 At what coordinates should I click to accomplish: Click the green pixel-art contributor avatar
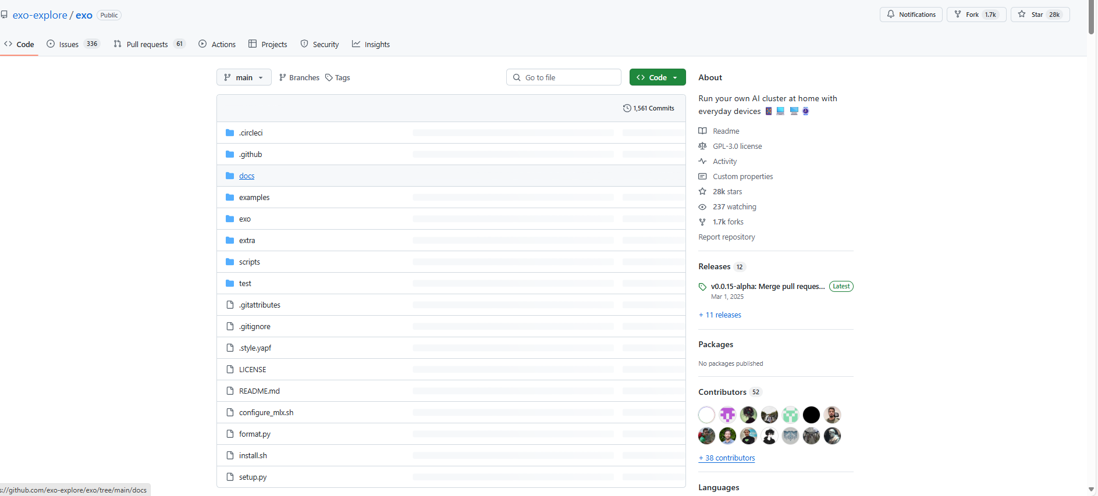(x=790, y=415)
